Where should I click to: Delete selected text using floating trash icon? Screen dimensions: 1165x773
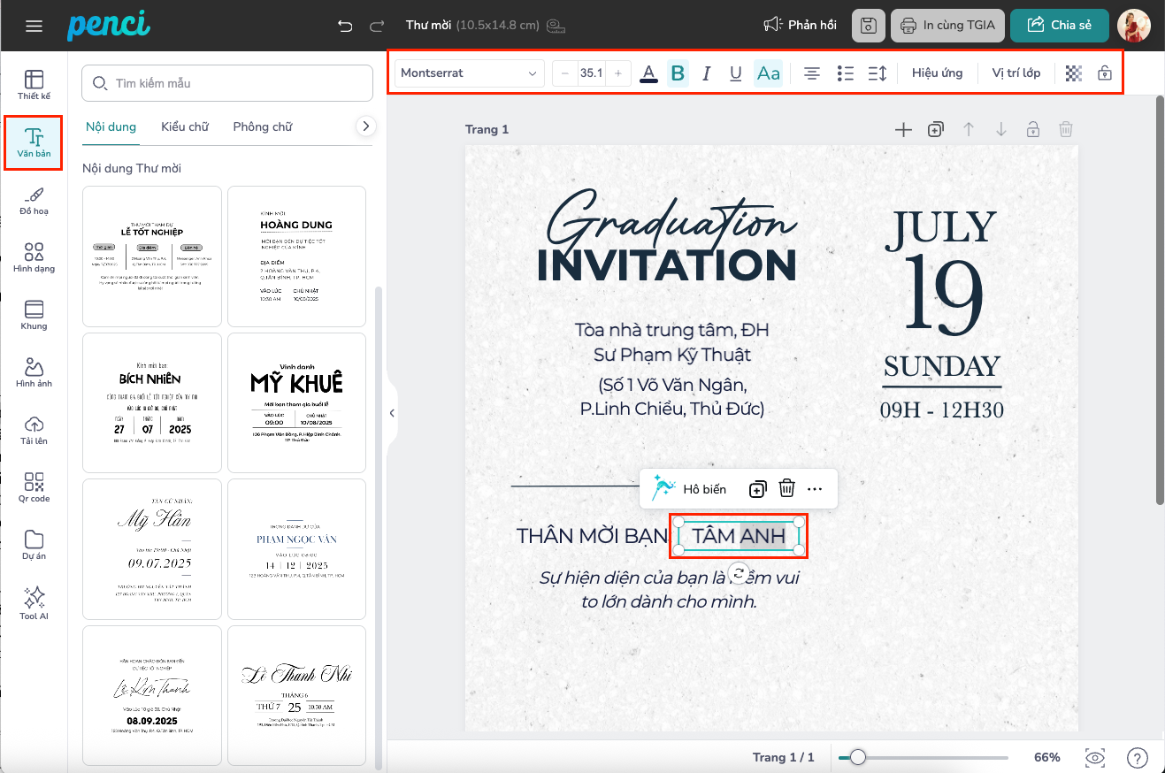point(786,488)
